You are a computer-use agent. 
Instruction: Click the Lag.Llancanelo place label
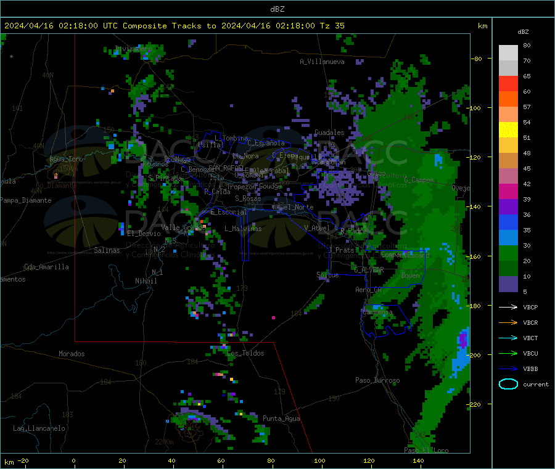[x=39, y=428]
